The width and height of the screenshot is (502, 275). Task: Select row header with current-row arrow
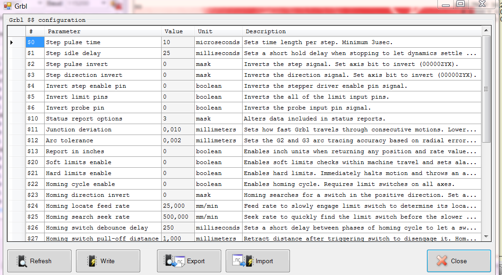click(x=17, y=42)
